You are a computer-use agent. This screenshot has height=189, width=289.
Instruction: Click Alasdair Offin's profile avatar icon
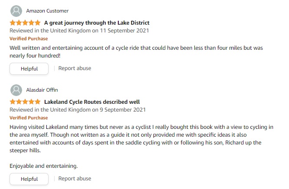[x=16, y=90]
